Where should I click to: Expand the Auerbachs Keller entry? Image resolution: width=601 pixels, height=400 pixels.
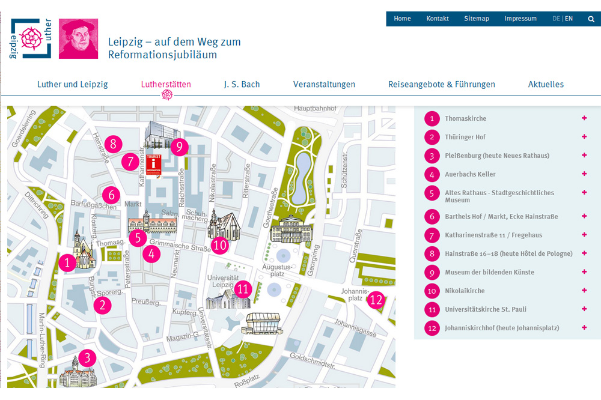[x=584, y=174]
